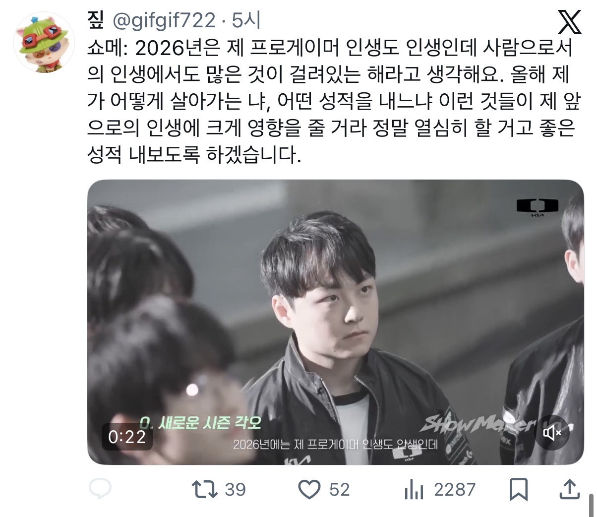Viewport: 598px width, 517px height.
Task: Open the X logo icon
Action: click(570, 21)
